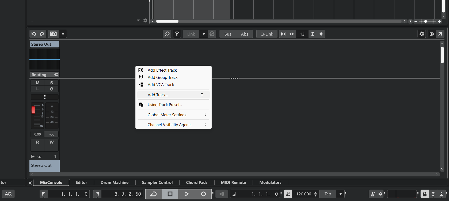Open the MixConsole snapshot dropdown arrow

(63, 34)
